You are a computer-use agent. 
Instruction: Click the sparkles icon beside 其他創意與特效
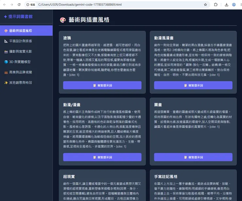click(x=6, y=83)
